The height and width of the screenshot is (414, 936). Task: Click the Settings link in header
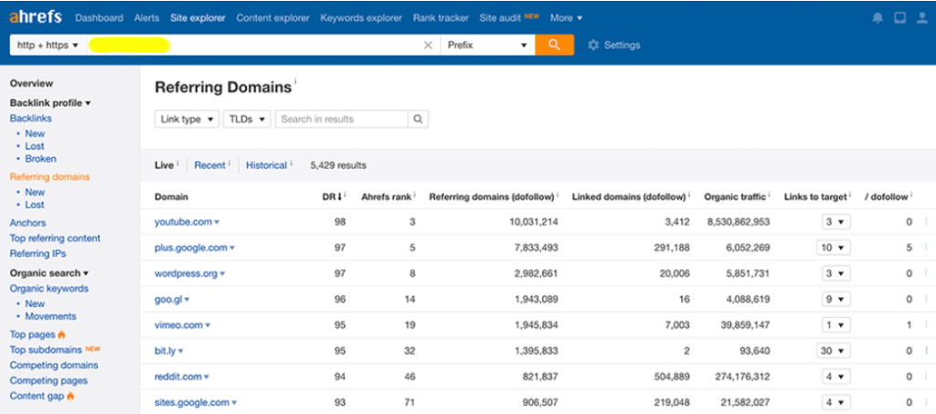(x=622, y=46)
